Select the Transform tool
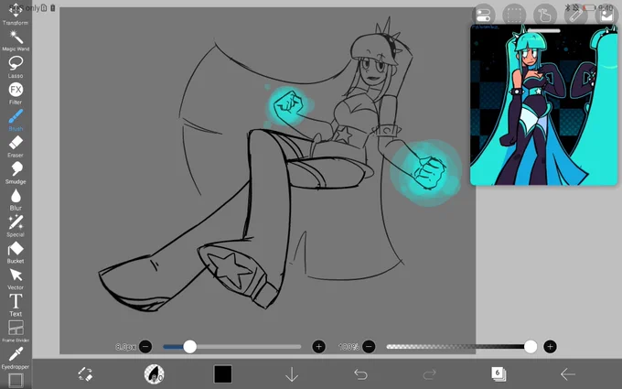 click(x=16, y=13)
